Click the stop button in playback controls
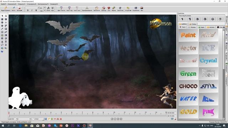This screenshot has width=228, height=128. (118, 119)
